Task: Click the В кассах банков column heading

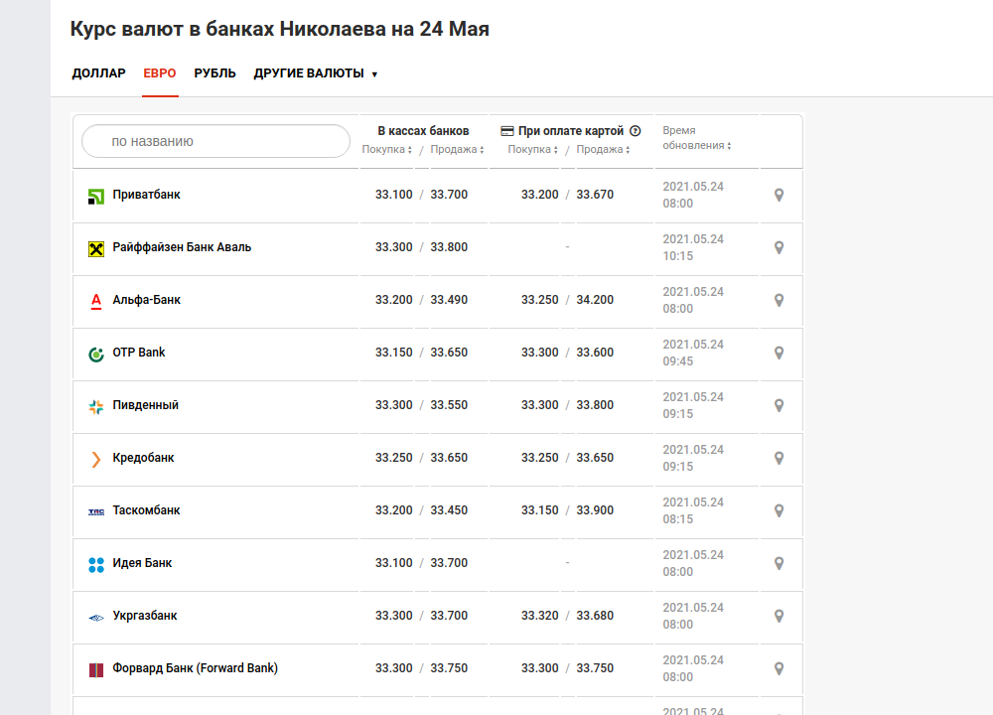Action: pyautogui.click(x=423, y=131)
